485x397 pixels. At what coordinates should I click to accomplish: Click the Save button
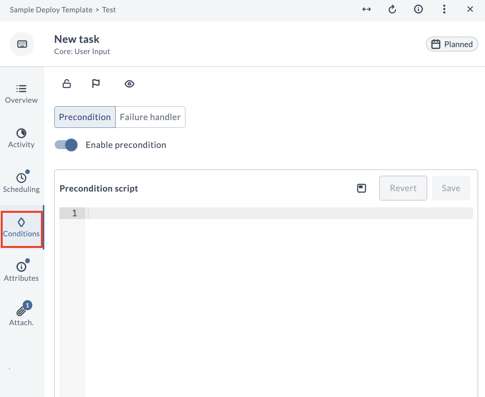click(x=451, y=188)
